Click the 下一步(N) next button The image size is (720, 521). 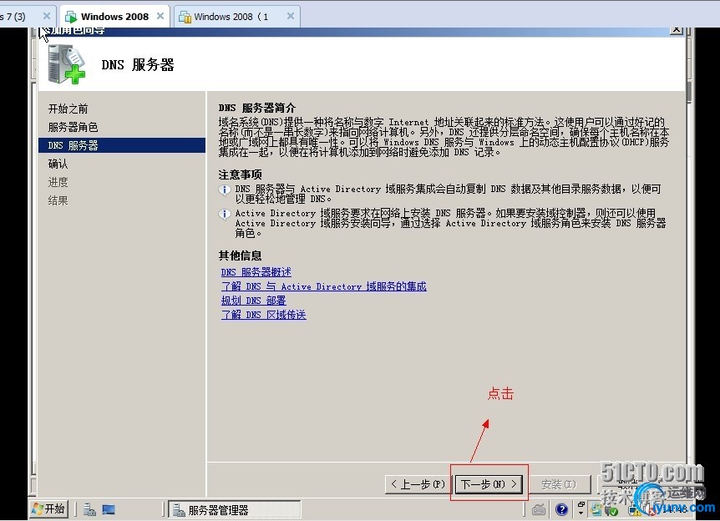pos(489,483)
